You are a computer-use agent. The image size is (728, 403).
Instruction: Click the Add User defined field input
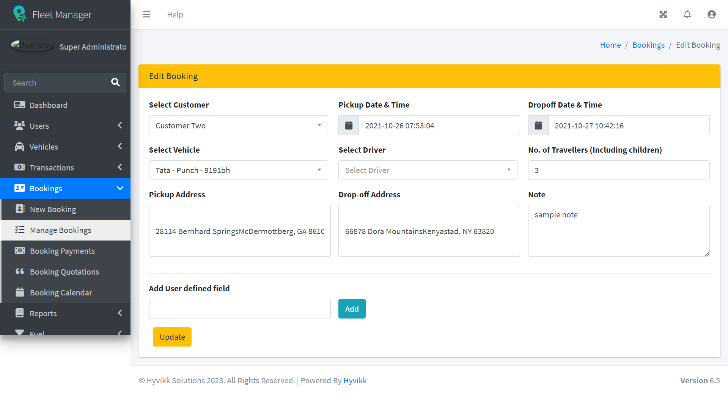pos(240,309)
